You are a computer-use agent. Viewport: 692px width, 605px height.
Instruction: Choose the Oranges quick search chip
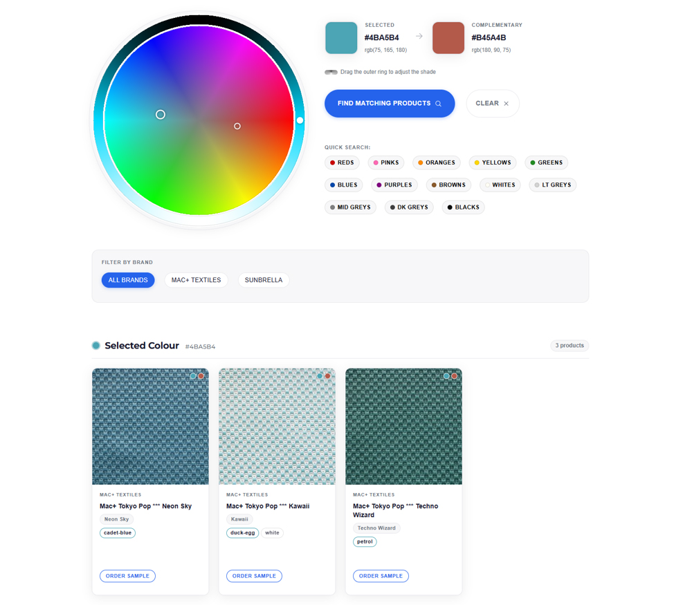pyautogui.click(x=437, y=162)
